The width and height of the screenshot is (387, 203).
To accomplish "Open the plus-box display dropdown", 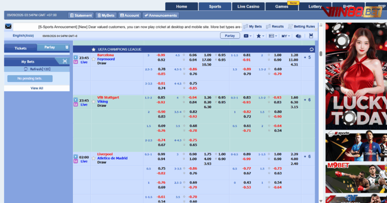I will click(248, 36).
